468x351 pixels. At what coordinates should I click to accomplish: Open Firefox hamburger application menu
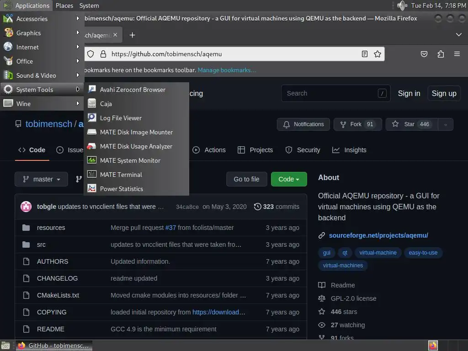pos(457,54)
